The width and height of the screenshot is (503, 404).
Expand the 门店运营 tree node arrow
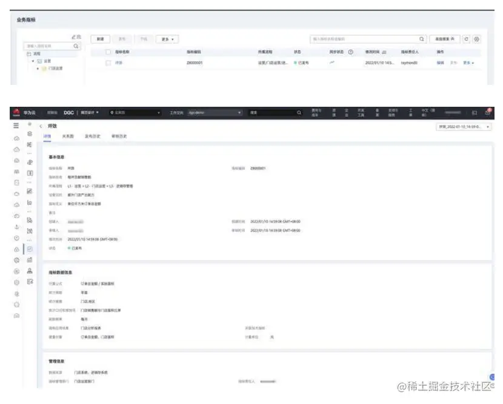click(x=38, y=69)
